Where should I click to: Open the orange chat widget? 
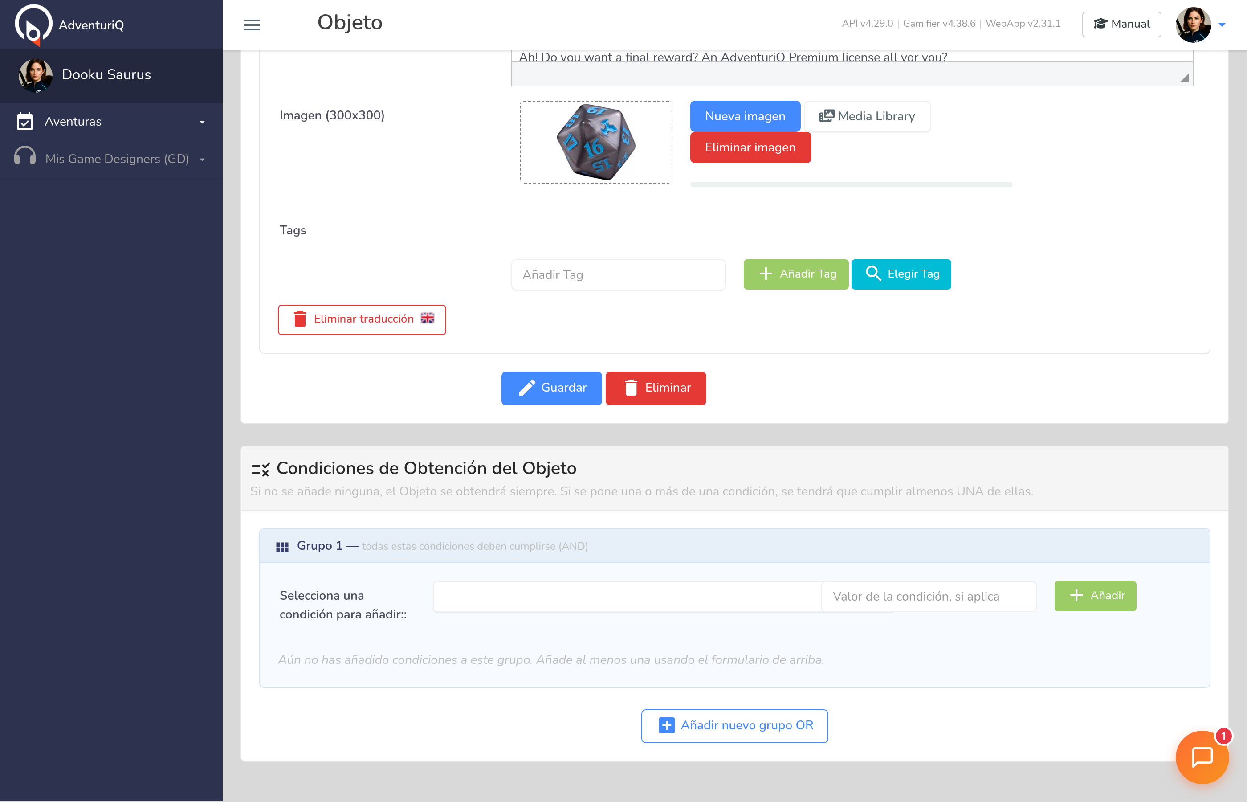[x=1202, y=757]
